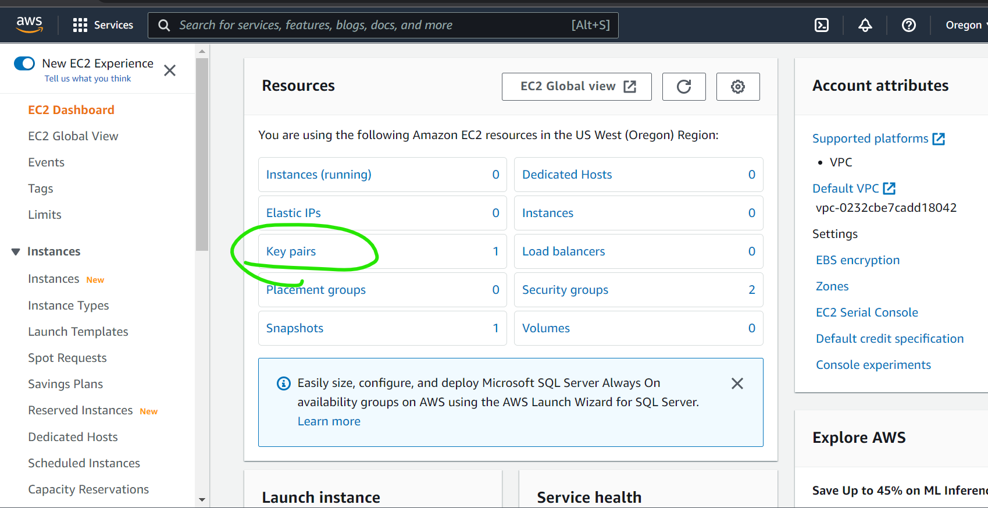Open EBS encryption settings link

(858, 260)
